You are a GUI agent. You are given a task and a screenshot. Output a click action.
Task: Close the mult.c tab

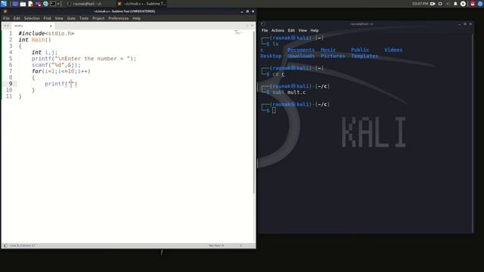click(x=51, y=26)
